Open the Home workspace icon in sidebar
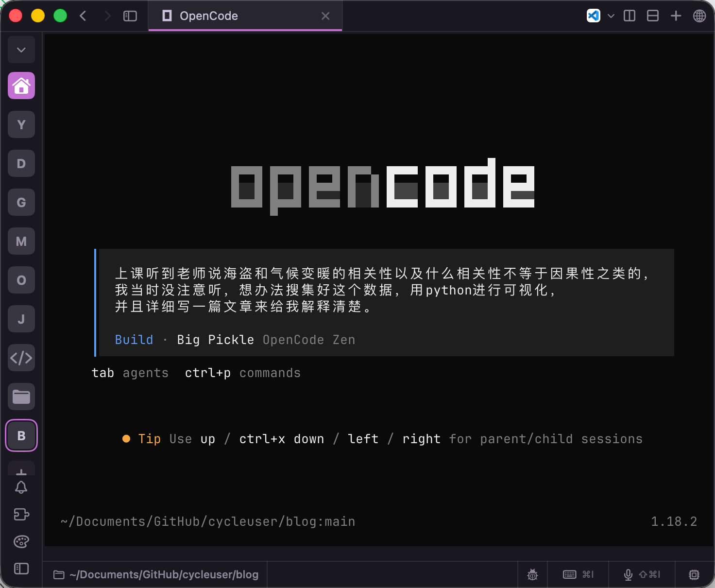 [x=21, y=86]
